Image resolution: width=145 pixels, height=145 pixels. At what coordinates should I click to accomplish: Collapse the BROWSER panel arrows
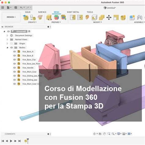2,27
